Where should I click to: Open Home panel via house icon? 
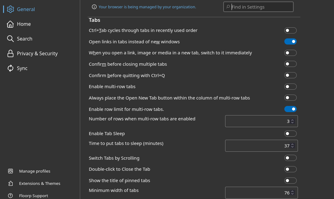(x=10, y=24)
